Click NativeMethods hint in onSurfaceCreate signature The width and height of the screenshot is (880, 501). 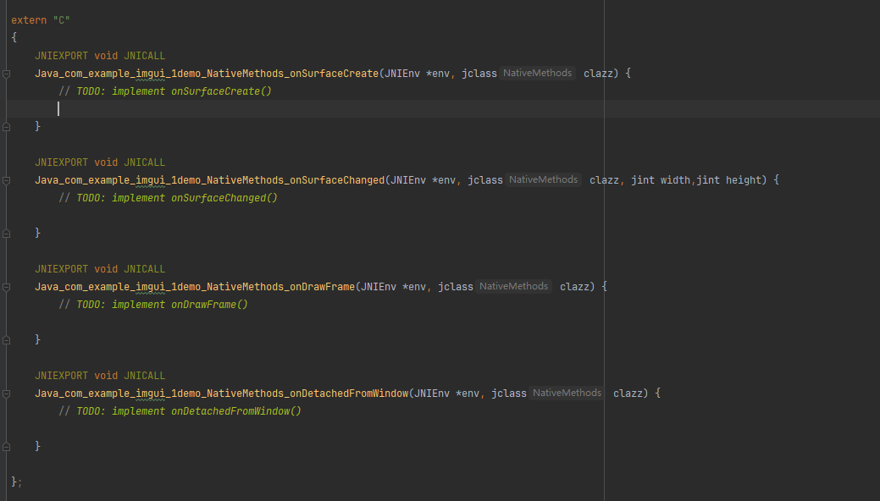(537, 74)
